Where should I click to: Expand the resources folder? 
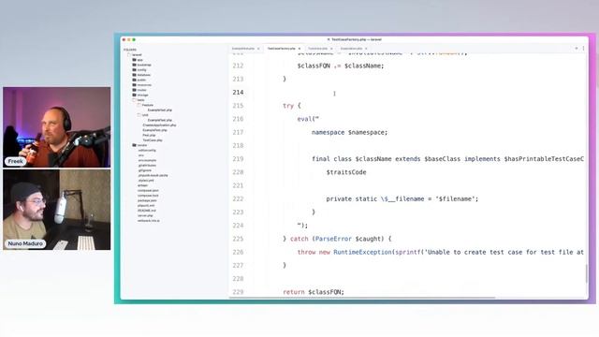(141, 85)
